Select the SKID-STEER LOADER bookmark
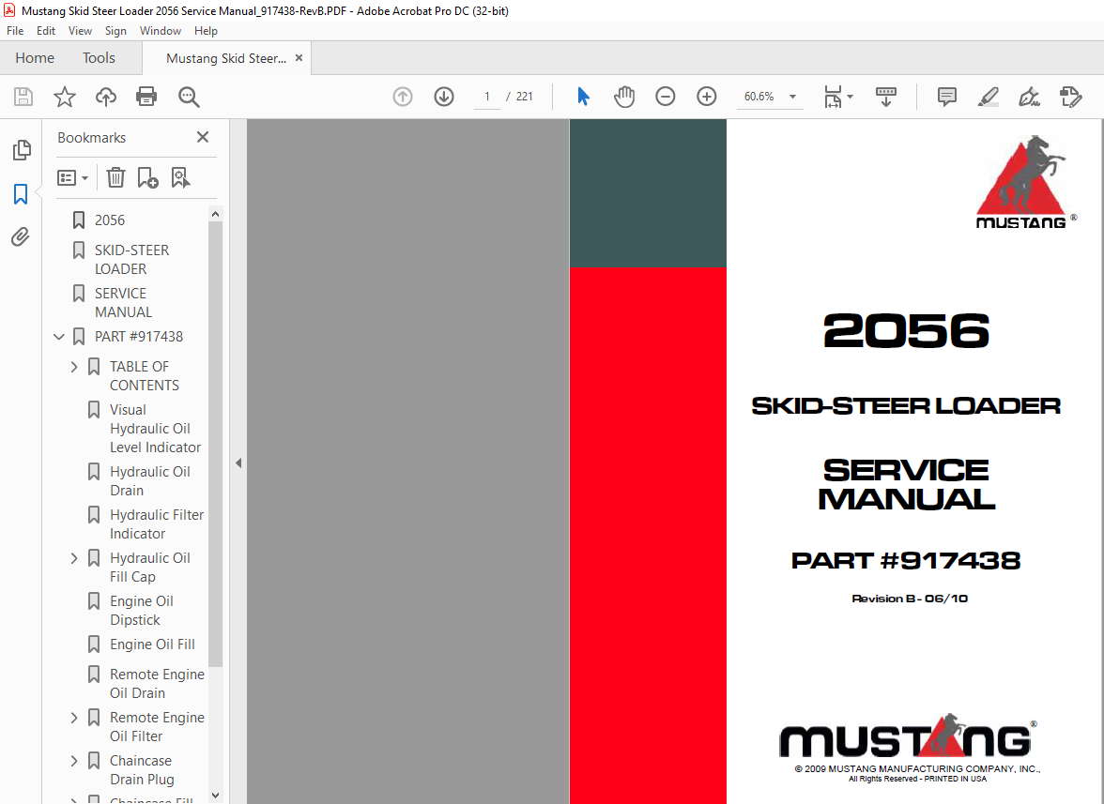Image resolution: width=1104 pixels, height=804 pixels. coord(131,260)
